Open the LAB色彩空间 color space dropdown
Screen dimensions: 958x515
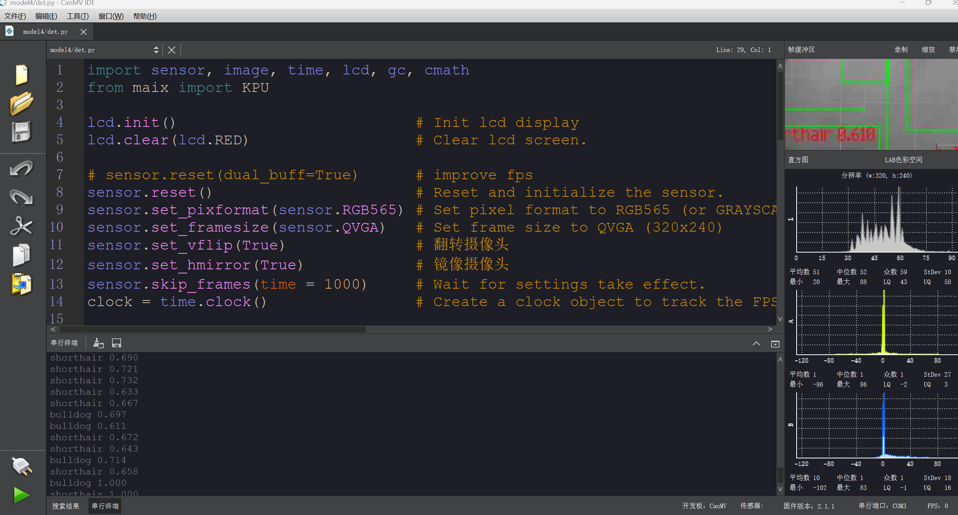[903, 160]
